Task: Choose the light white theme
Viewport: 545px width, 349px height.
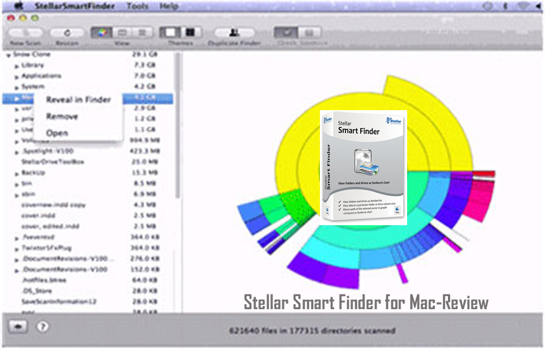Action: [x=169, y=33]
